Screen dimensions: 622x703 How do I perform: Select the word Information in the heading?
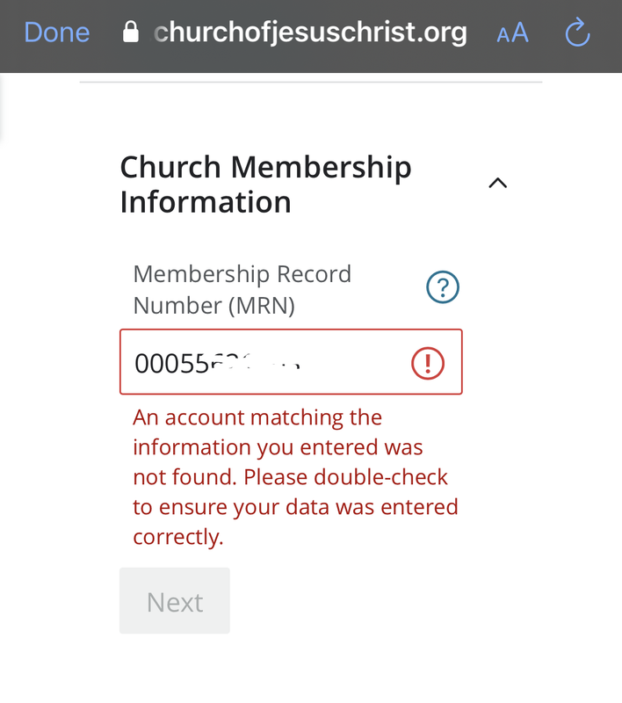(x=206, y=202)
